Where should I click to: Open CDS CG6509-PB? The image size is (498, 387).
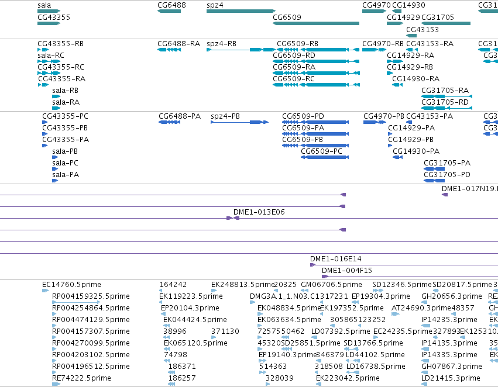pos(315,146)
